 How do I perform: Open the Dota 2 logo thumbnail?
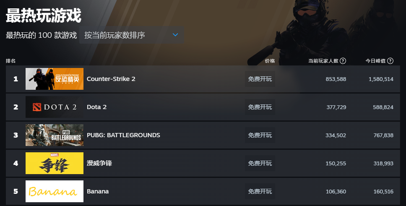55,107
